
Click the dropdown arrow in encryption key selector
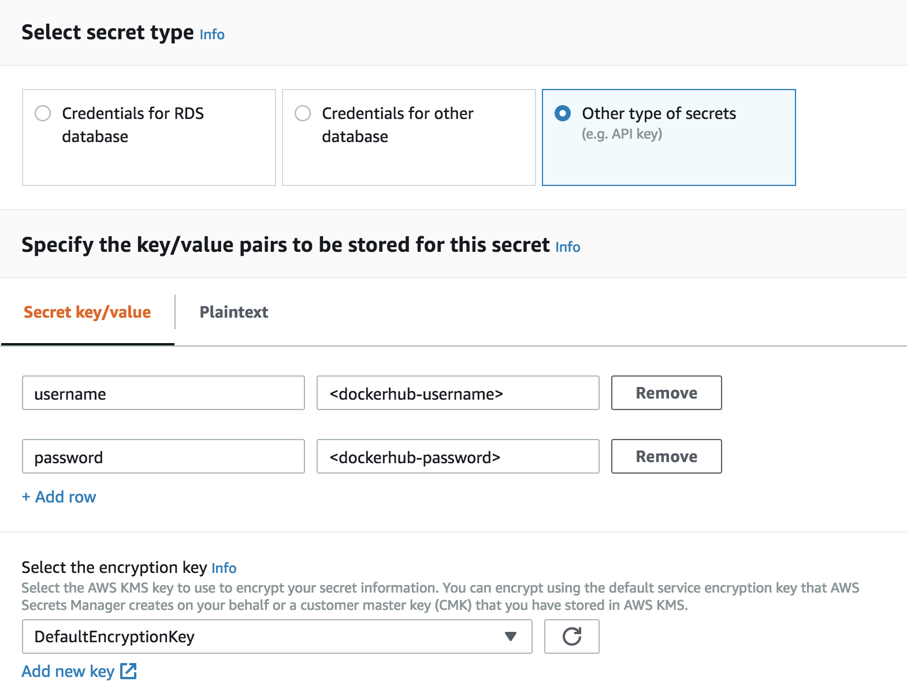(510, 636)
